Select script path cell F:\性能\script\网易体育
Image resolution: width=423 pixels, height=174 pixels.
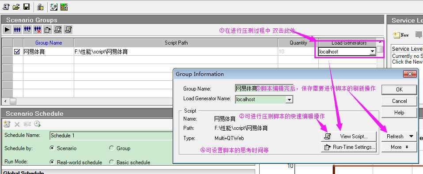click(x=176, y=52)
